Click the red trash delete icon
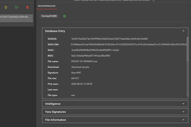Viewport: 191px width, 127px height. tap(27, 7)
